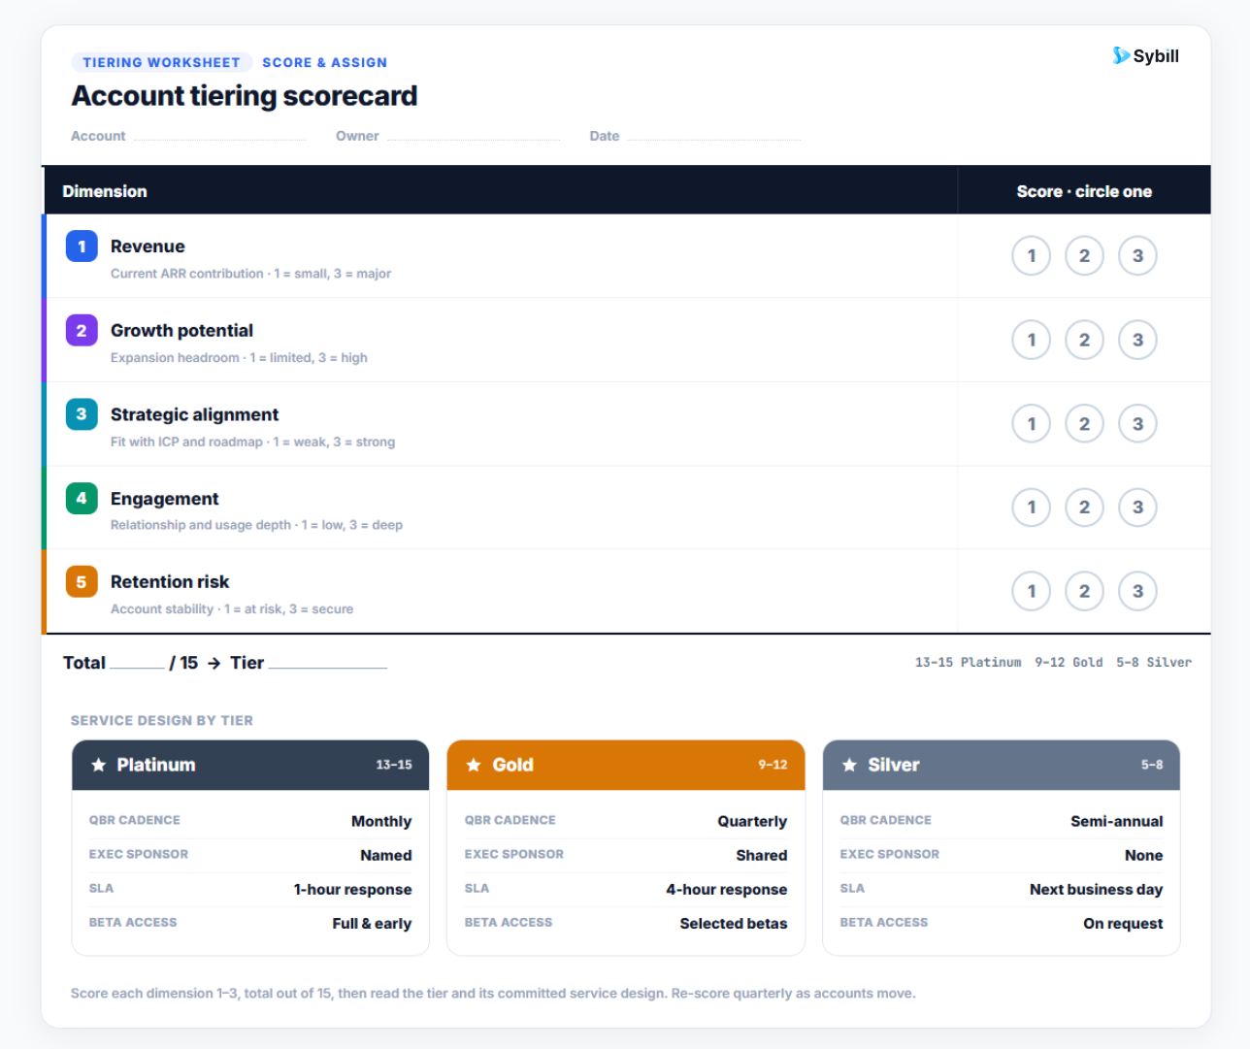Click the Owner input line
This screenshot has height=1049, width=1250.
pos(474,136)
